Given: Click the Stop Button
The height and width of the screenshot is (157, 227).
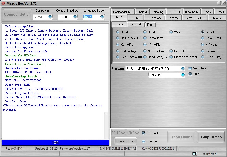Looking at the screenshot, I should tap(211, 137).
